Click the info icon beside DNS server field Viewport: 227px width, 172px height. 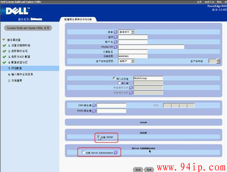pos(94,106)
